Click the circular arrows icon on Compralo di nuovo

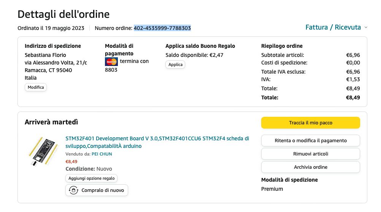pos(73,190)
